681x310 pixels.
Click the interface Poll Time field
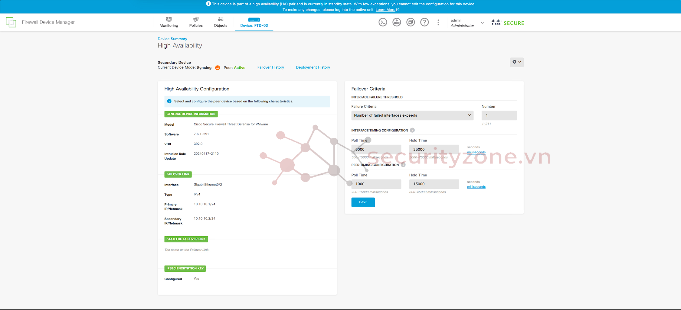(x=376, y=150)
